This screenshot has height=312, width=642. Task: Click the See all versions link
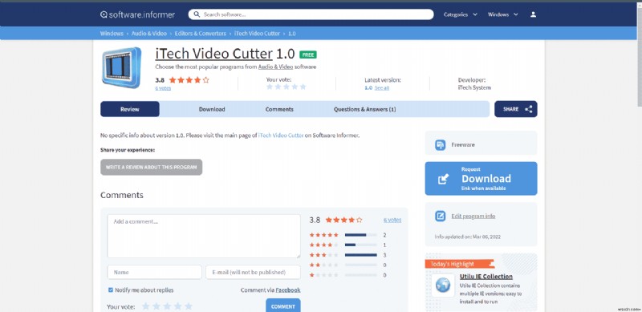tap(382, 87)
